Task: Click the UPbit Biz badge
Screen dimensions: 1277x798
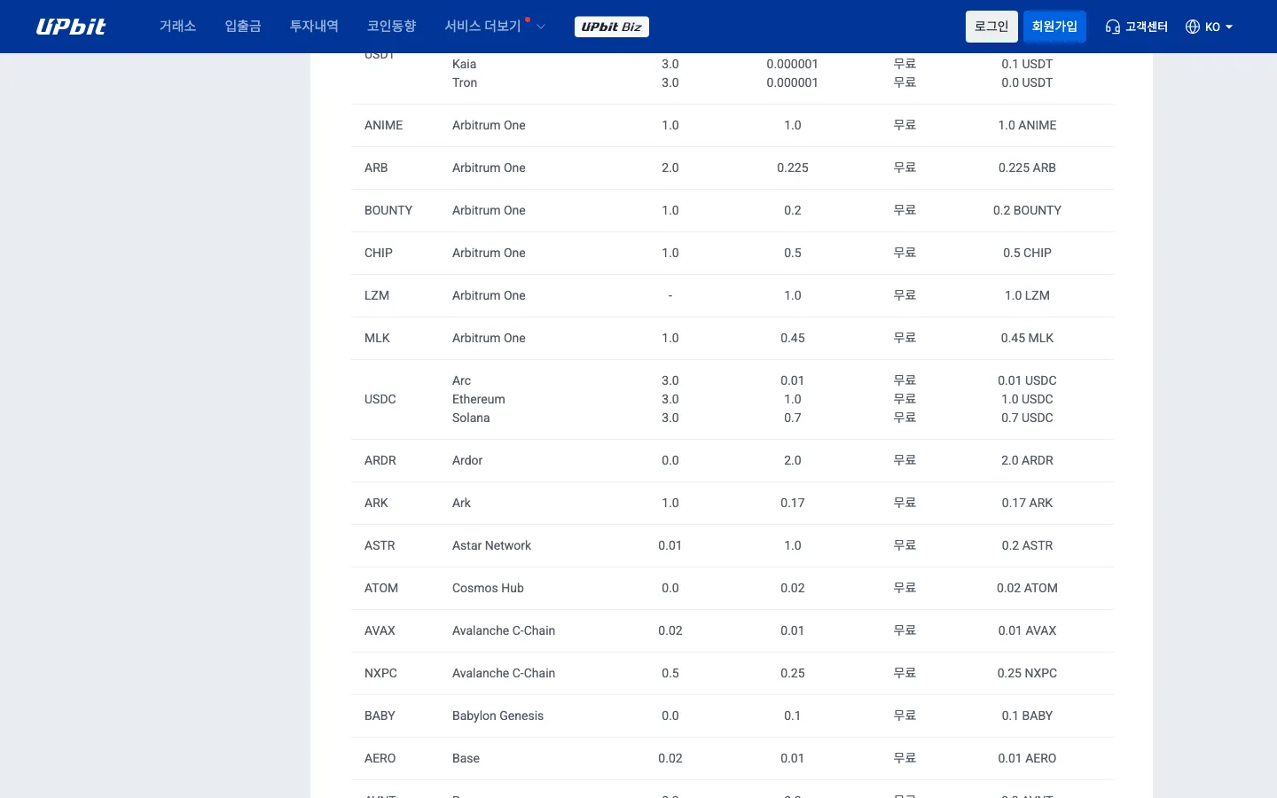Action: 612,27
